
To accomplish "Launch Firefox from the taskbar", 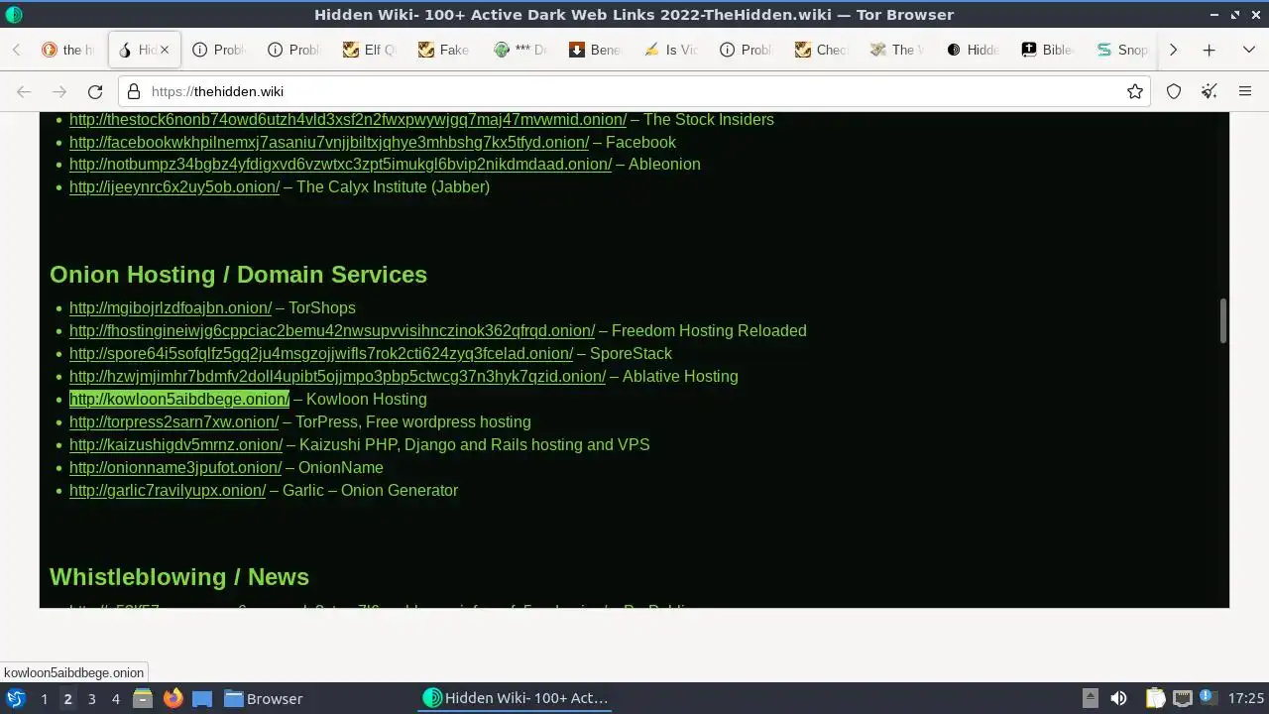I will (x=173, y=698).
